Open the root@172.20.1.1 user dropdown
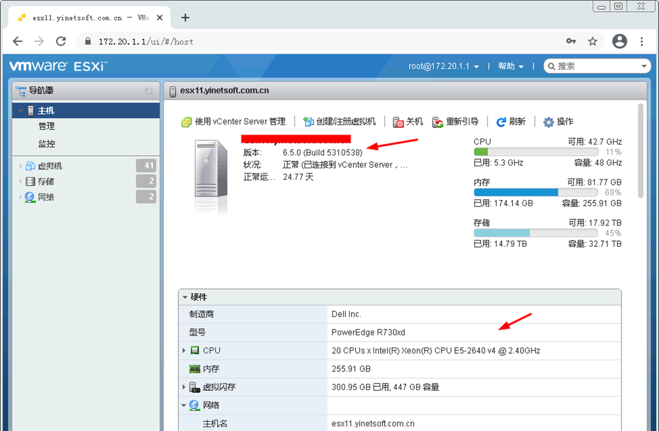This screenshot has width=659, height=431. (x=443, y=66)
